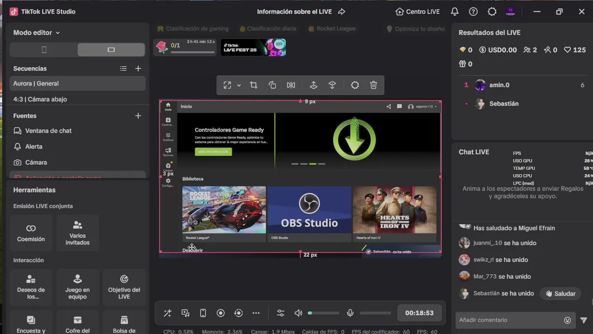Screen dimensions: 593x334
Task: Open Juego en equipo tool
Action: pyautogui.click(x=77, y=288)
